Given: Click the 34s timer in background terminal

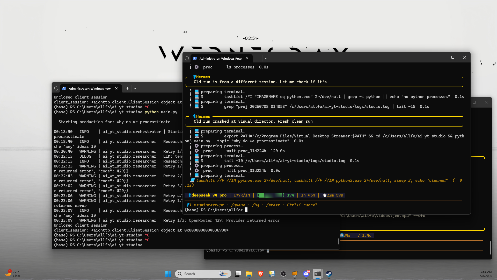Looking at the screenshot, I should point(345,235).
